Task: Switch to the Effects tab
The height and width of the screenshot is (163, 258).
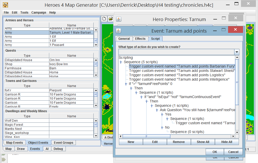Action: coord(140,39)
